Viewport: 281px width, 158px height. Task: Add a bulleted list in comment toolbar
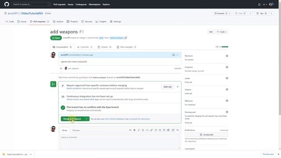[156, 130]
